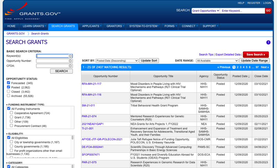Image resolution: width=277 pixels, height=168 pixels.
Task: Open the Search Tips link
Action: pos(206,55)
